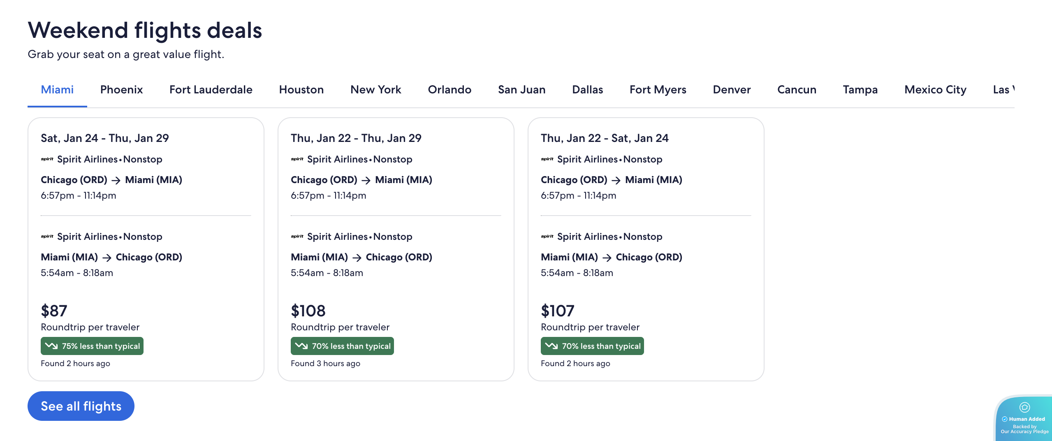Select the Cancun deals tab

coord(797,90)
